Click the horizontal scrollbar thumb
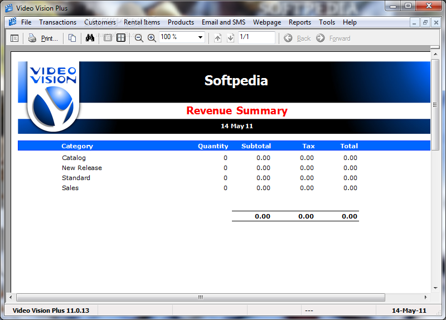446x320 pixels. click(x=201, y=297)
